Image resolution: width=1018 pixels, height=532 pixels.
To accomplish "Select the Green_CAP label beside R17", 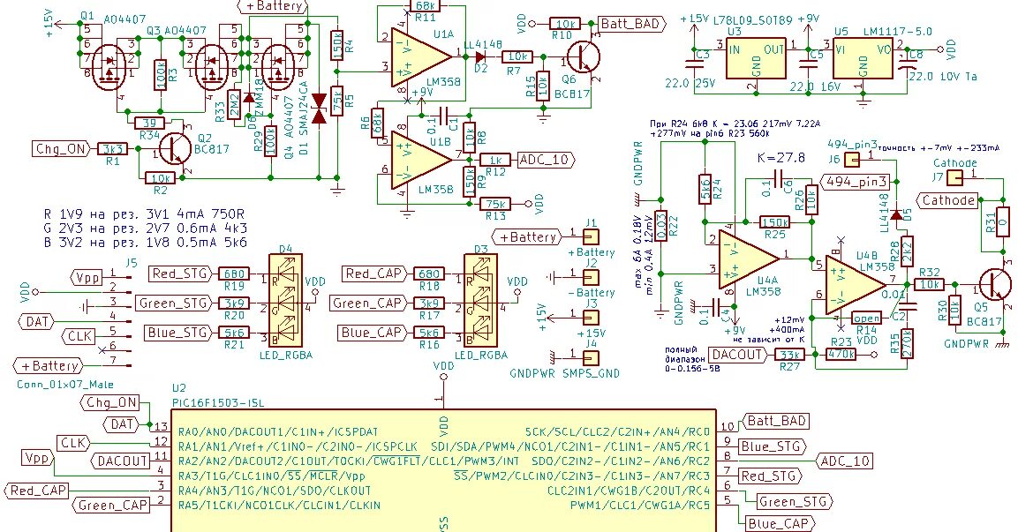I will click(x=366, y=303).
